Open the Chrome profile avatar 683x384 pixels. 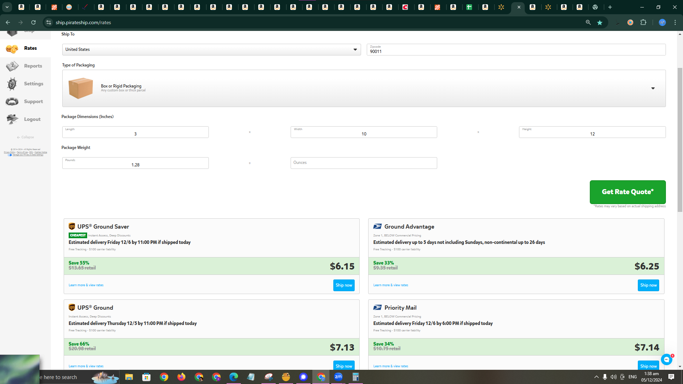pos(662,22)
